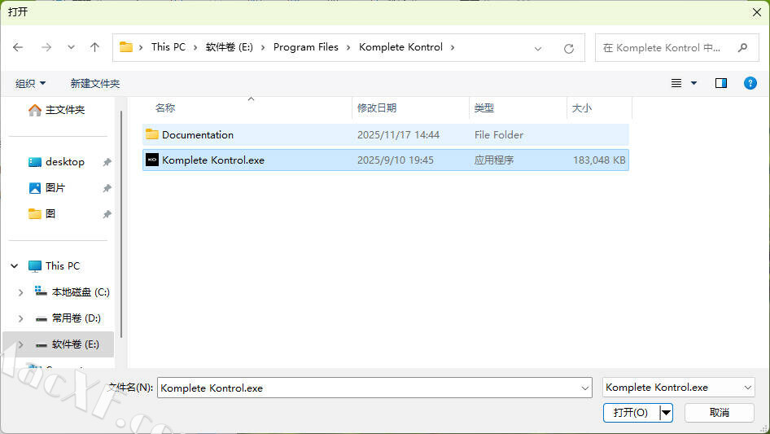Screen dimensions: 770x434
Task: Open the Documentation folder
Action: (x=197, y=135)
